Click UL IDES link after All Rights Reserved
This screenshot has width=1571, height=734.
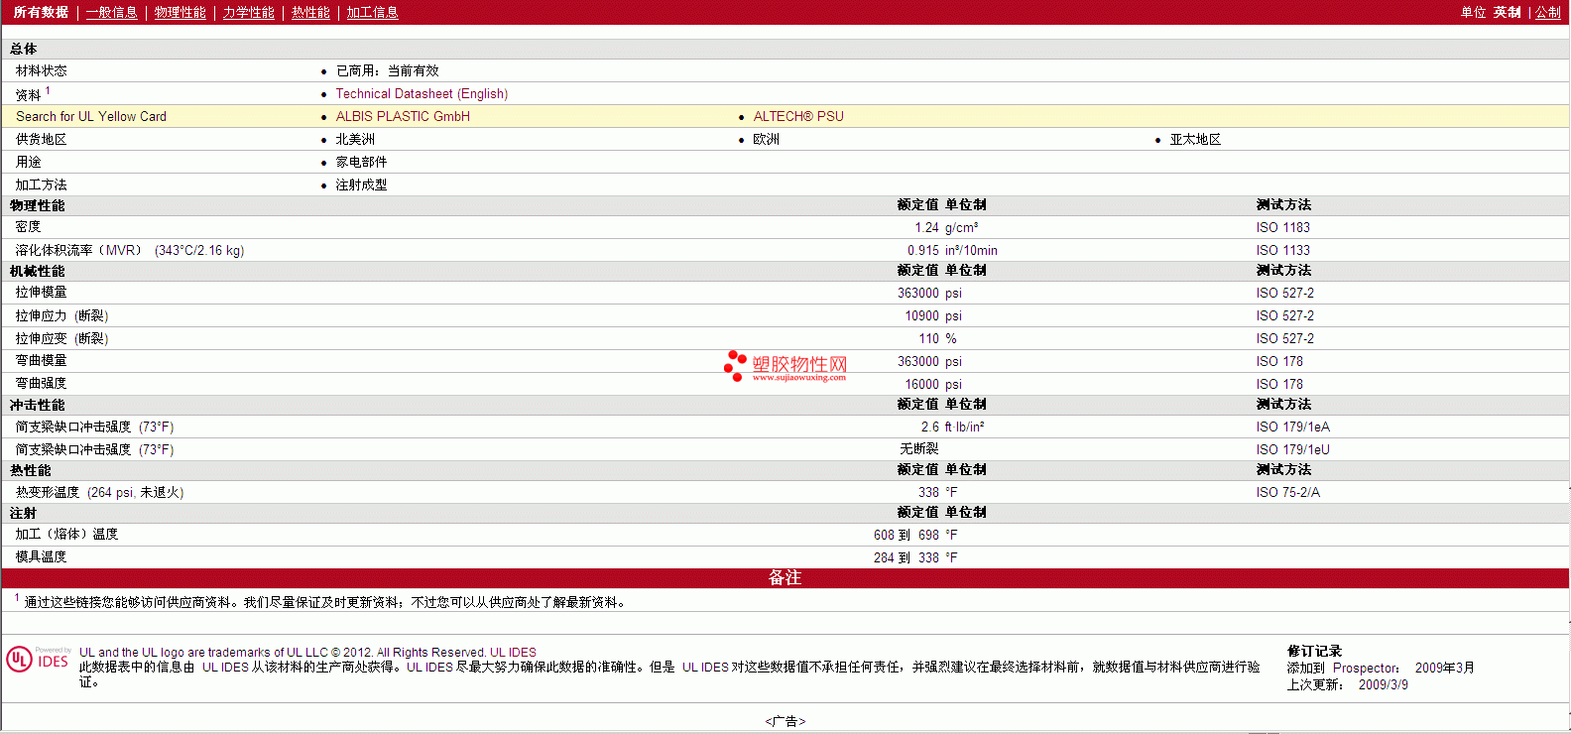click(513, 653)
